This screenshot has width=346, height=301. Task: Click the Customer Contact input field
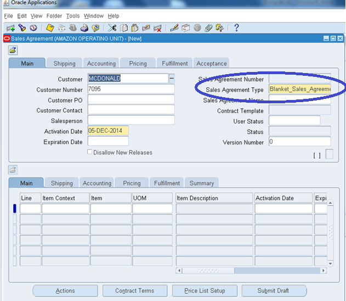click(x=131, y=110)
